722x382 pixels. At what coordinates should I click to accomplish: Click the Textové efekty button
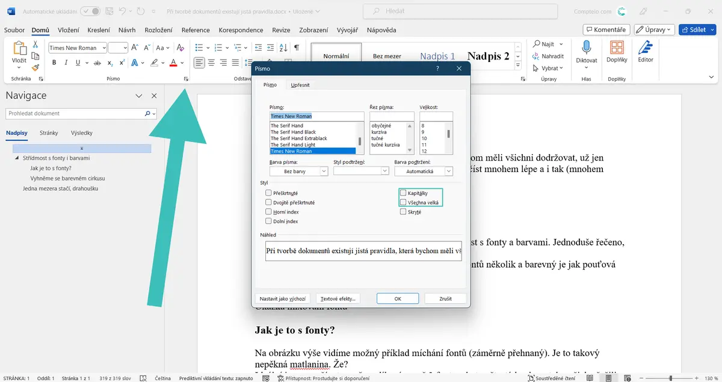click(338, 298)
